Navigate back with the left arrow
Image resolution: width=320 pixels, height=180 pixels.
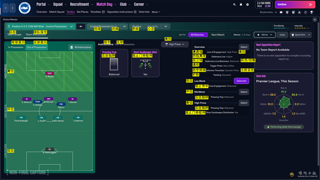click(6, 8)
